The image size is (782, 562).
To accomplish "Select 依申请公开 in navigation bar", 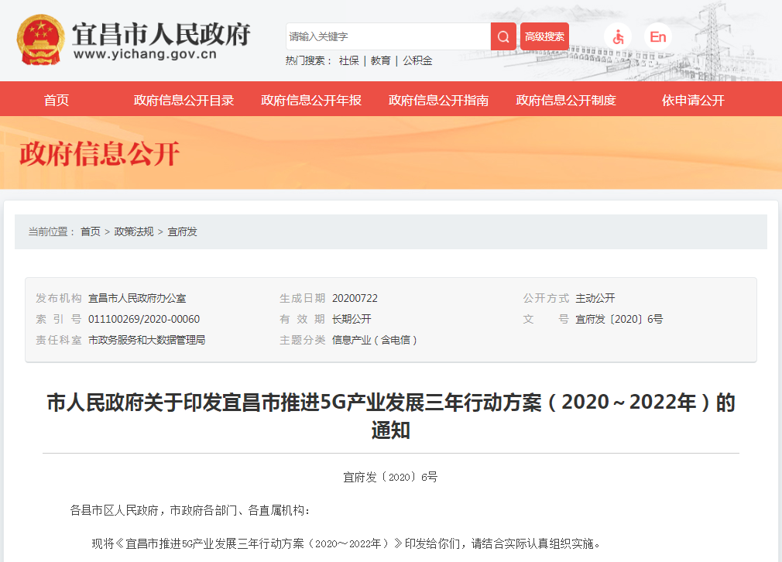I will pyautogui.click(x=693, y=100).
